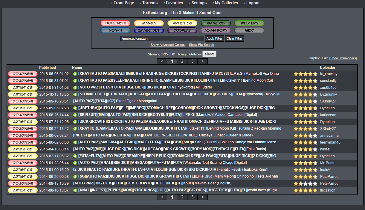Click the uploader name annacanna
This screenshot has height=210, width=365.
coord(329,136)
